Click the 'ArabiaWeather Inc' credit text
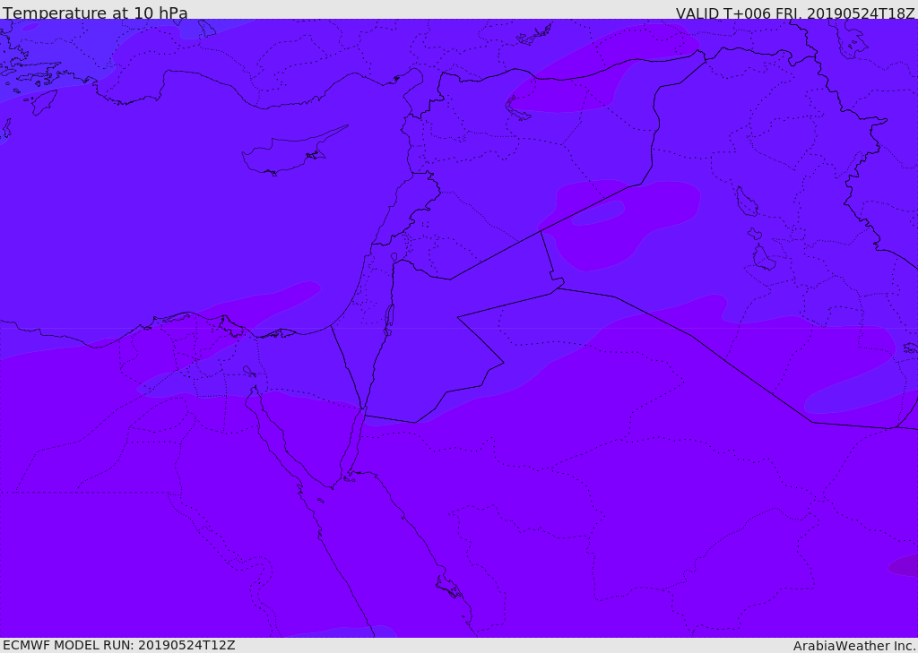 point(853,646)
